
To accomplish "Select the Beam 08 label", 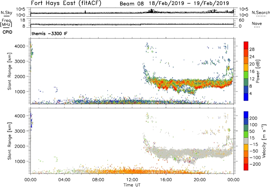I will tap(132, 4).
